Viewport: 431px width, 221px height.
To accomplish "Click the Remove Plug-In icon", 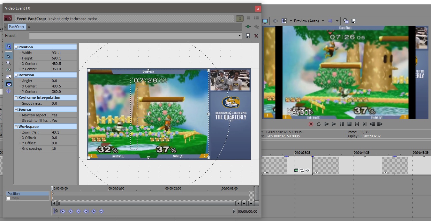I will click(x=256, y=27).
